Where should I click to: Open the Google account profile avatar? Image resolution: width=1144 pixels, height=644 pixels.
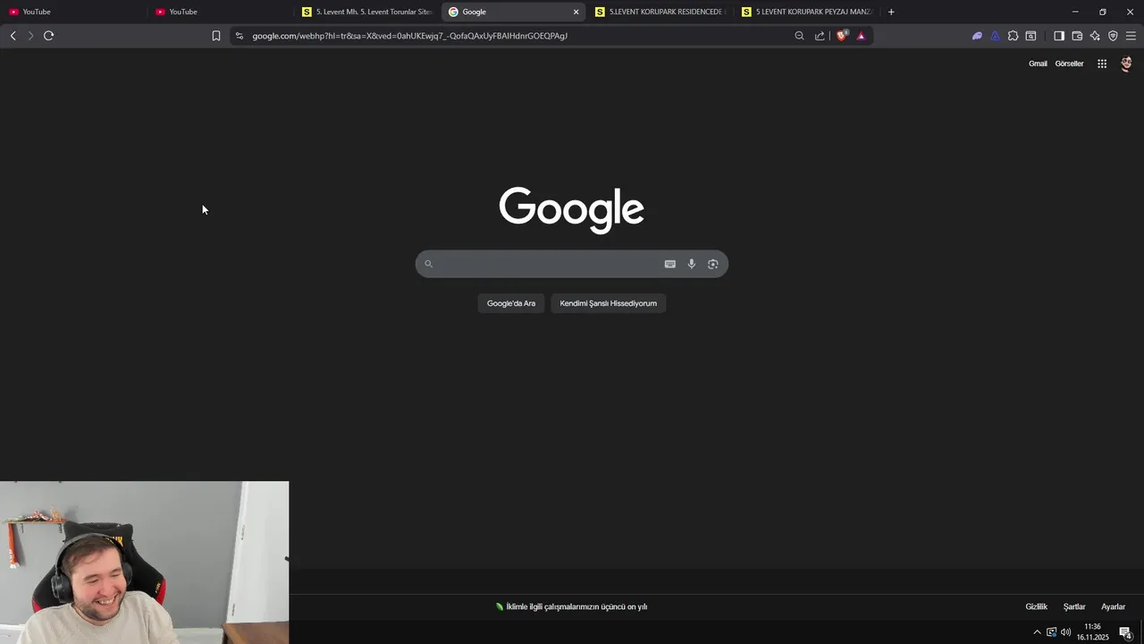coord(1126,64)
